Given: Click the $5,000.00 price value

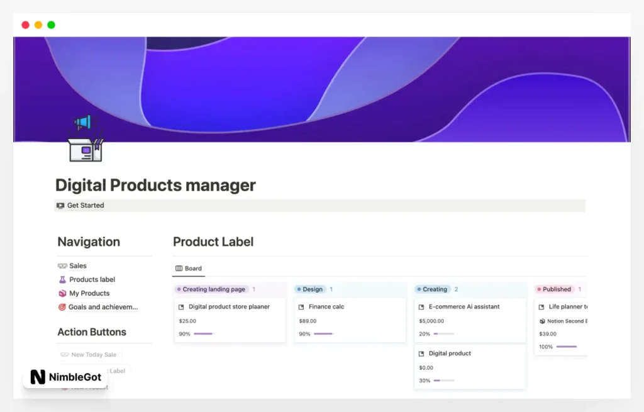Looking at the screenshot, I should 431,321.
